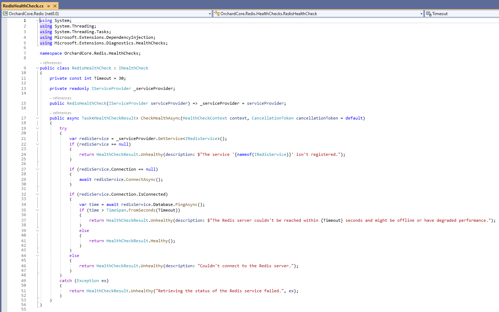Click the await keyword on line 29
499x312 pixels.
(85, 179)
